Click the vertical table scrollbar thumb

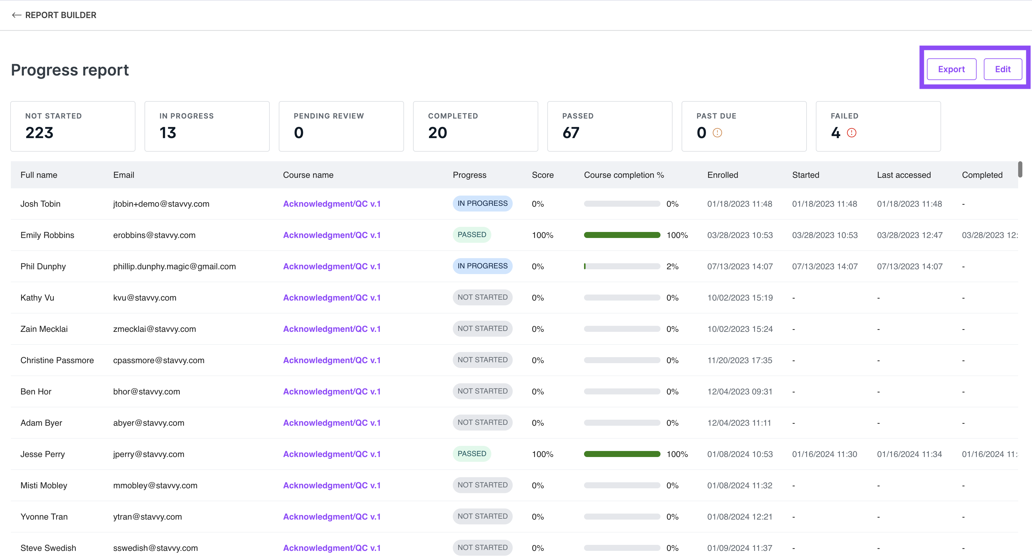click(1020, 169)
